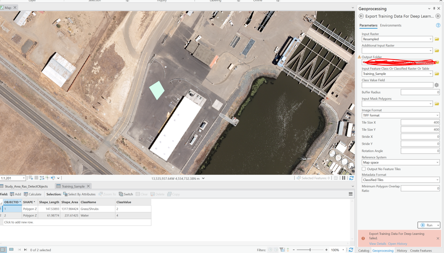Refresh the attribute table with the refresh icon
Image resolution: width=444 pixels, height=253 pixels.
[351, 250]
